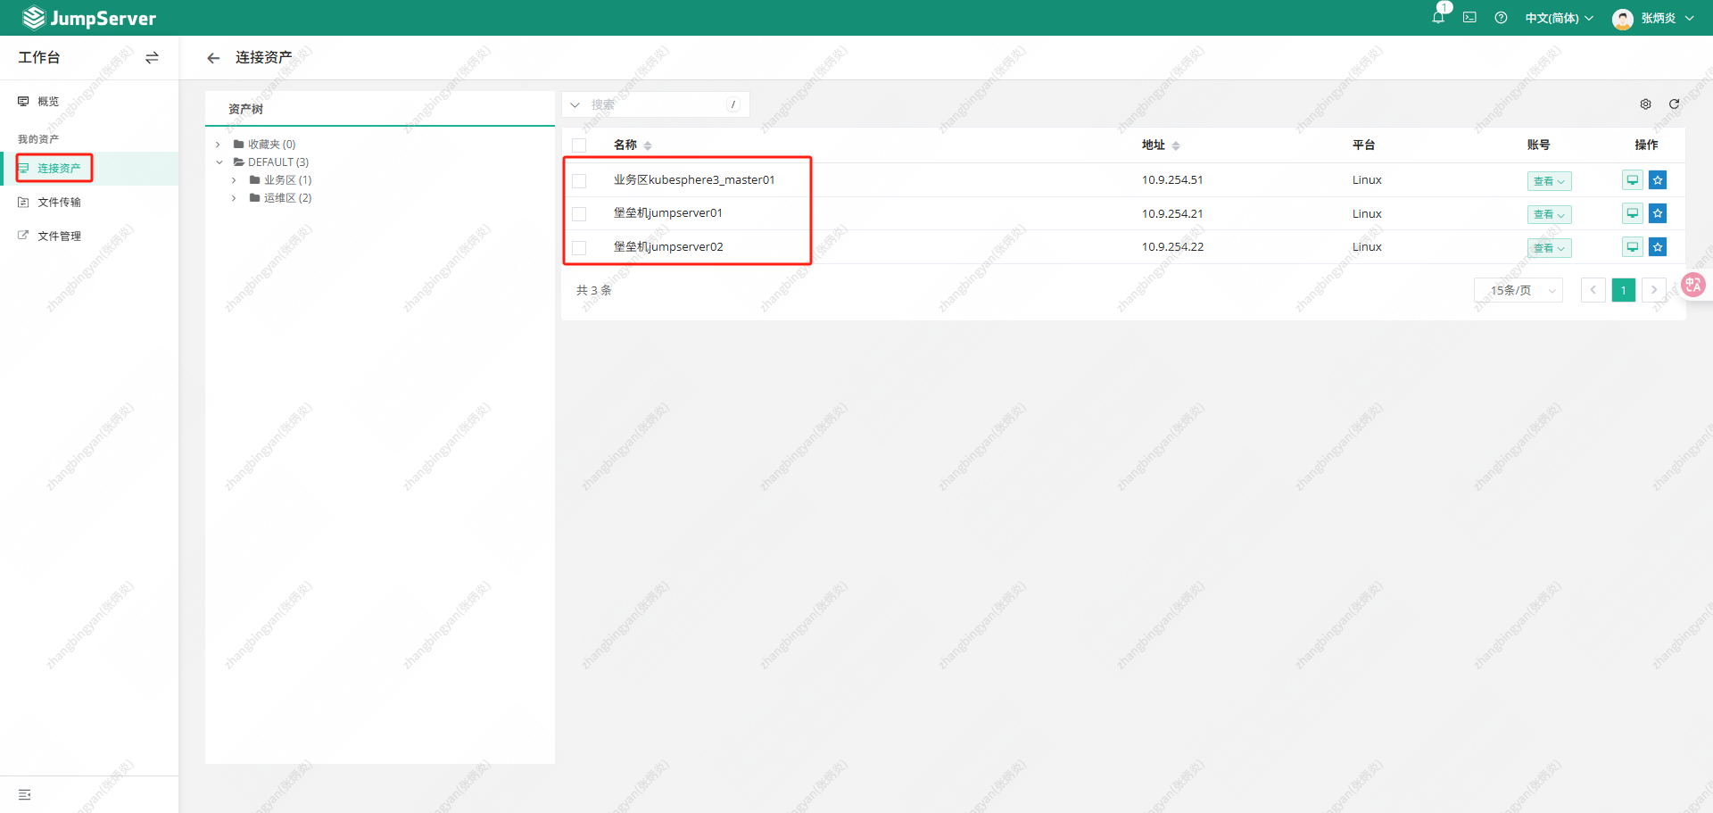Open 查看 account dropdown for 业务区kubesphere3_master01
Image resolution: width=1713 pixels, height=813 pixels.
[x=1549, y=181]
